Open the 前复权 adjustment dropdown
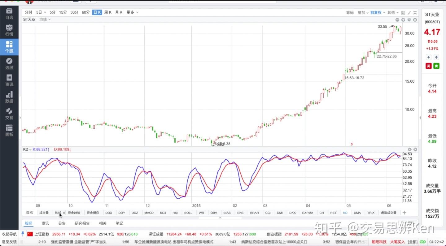446x246 pixels. 378,13
